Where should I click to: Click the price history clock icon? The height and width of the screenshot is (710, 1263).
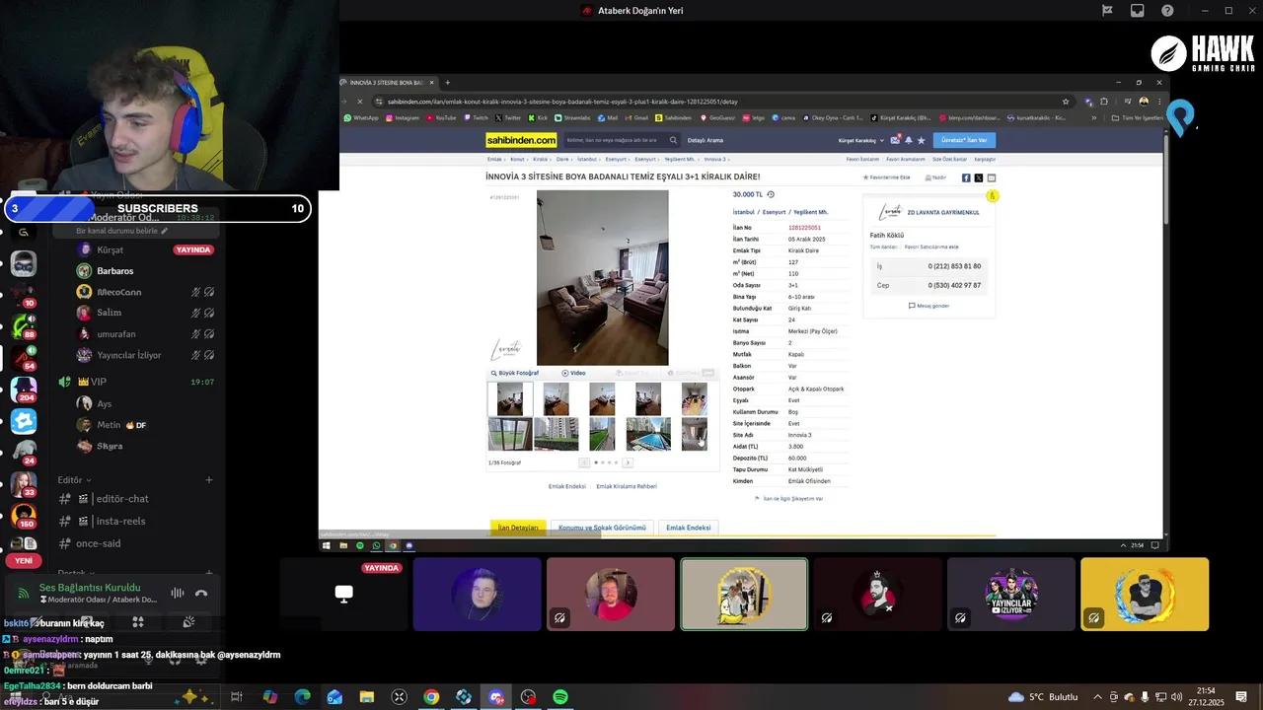coord(771,194)
